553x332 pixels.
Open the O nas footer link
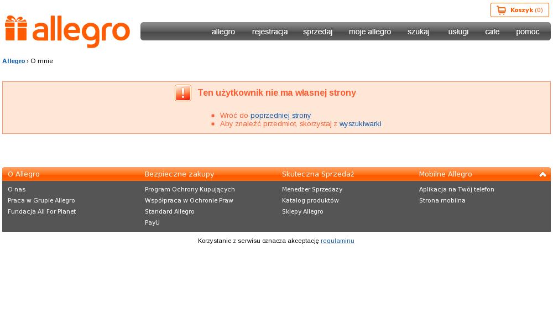17,189
